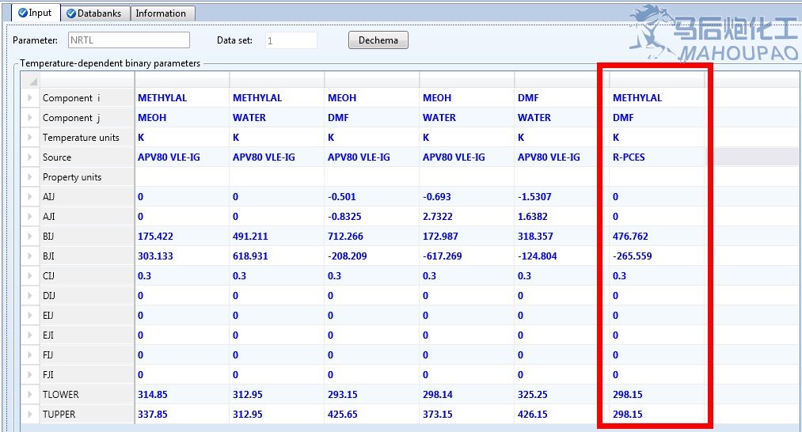Select the BIJ cell with value 476.762
The width and height of the screenshot is (802, 432).
coord(656,237)
